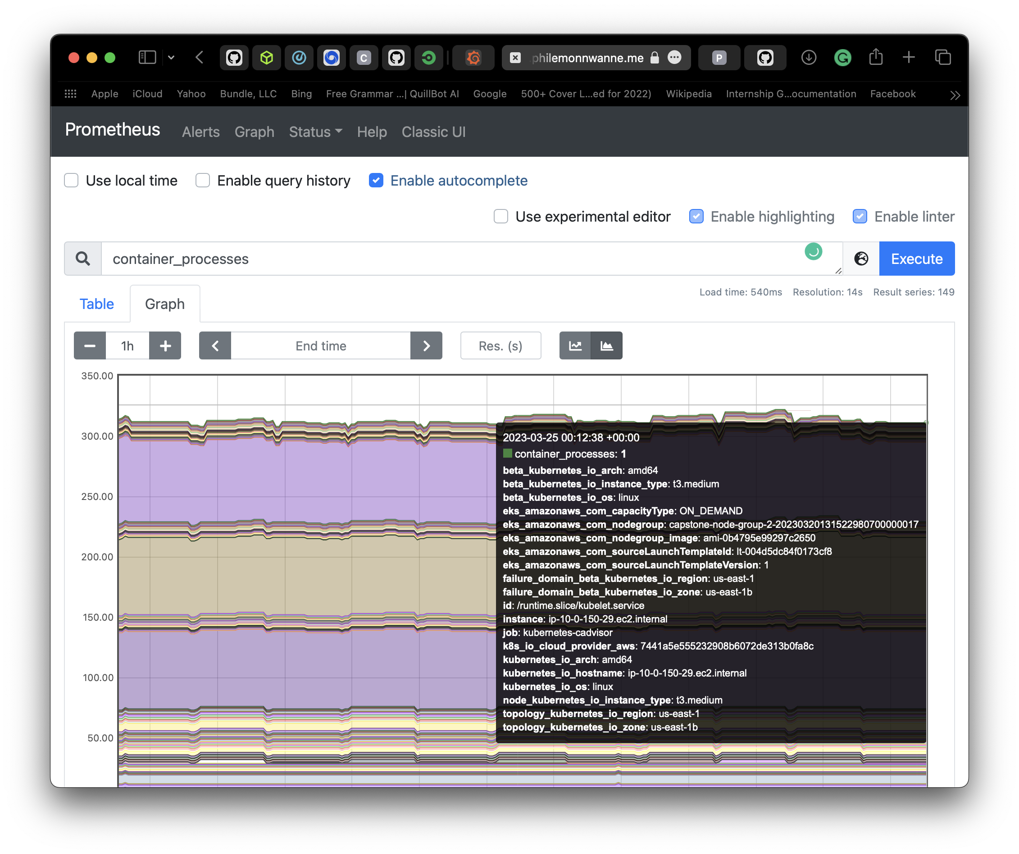1019x854 pixels.
Task: Show unstacked line graph
Action: point(575,346)
